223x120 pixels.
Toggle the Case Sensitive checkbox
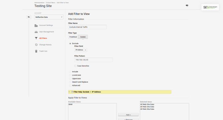[75, 66]
